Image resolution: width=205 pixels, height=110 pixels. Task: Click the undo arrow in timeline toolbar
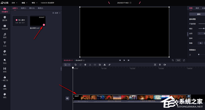click(x=76, y=65)
